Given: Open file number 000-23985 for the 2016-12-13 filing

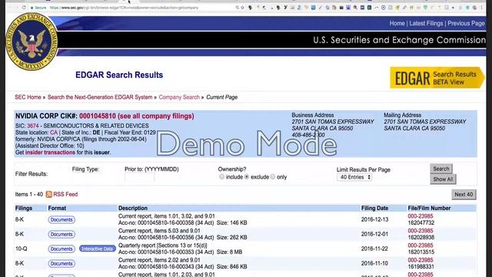Looking at the screenshot, I should 421,216.
